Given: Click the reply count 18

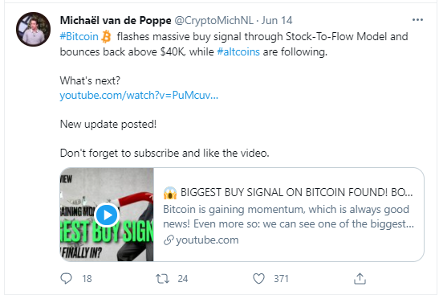Looking at the screenshot, I should 87,279.
